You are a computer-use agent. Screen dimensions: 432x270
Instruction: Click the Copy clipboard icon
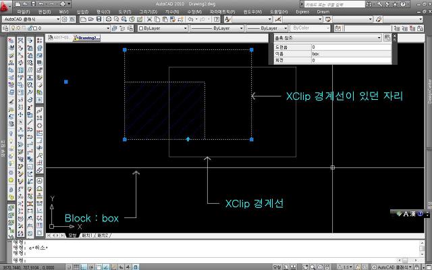pyautogui.click(x=157, y=19)
